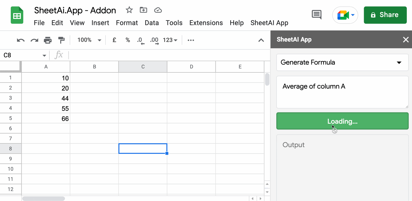Viewport: 412px width, 201px height.
Task: Open the SheetAI App menu
Action: (269, 23)
